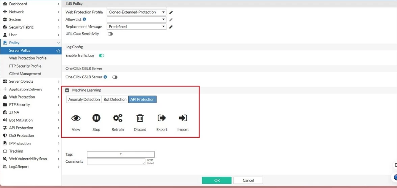Screen dimensions: 397x188
Task: Click the Retrain gears icon
Action: [x=117, y=118]
